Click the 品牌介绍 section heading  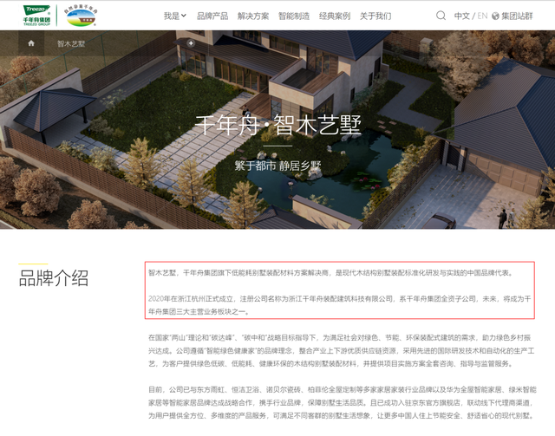(x=54, y=278)
